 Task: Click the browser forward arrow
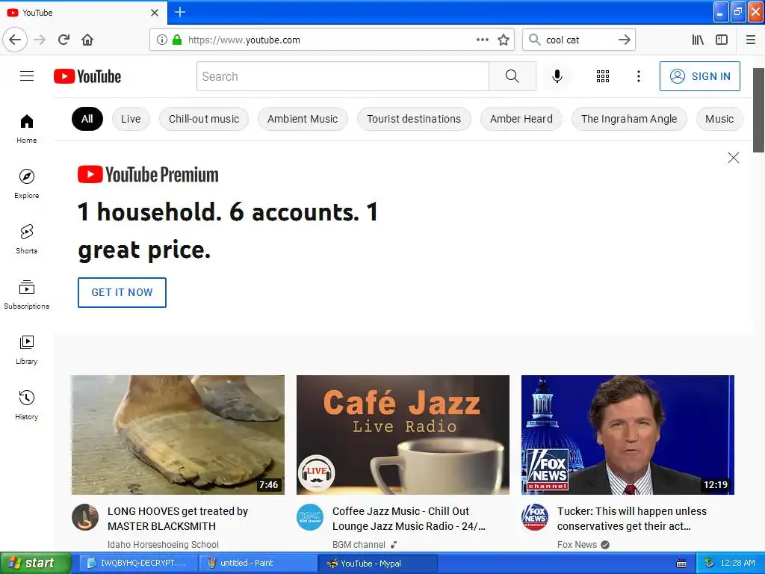pos(40,40)
